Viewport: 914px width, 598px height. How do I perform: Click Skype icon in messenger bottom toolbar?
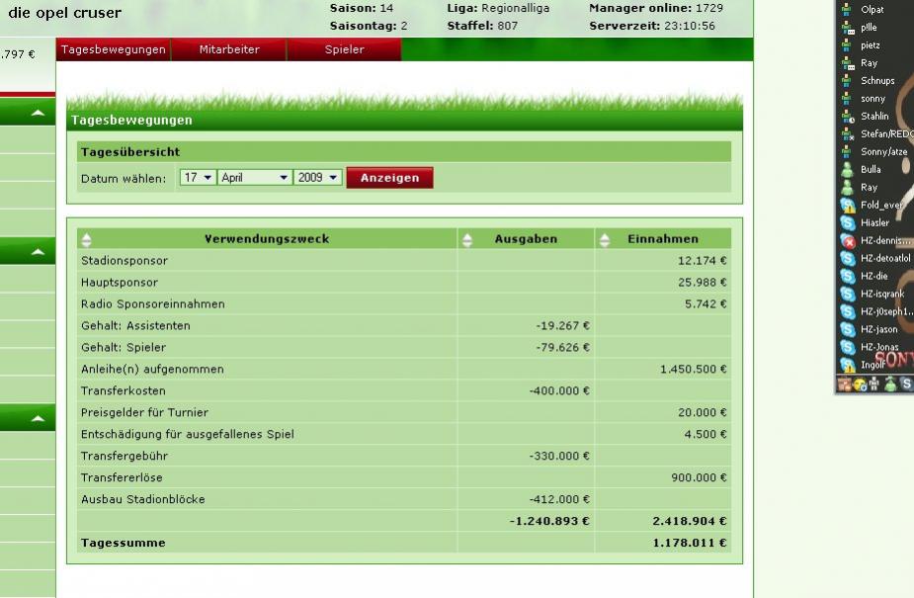tap(906, 384)
